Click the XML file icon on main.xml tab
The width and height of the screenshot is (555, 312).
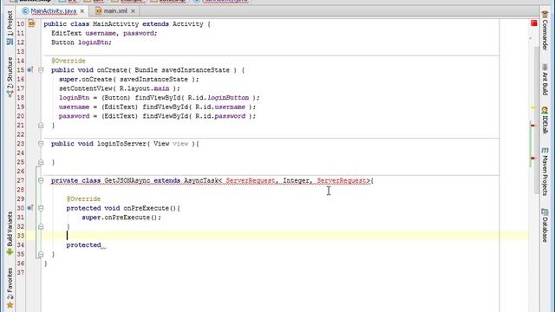click(99, 11)
